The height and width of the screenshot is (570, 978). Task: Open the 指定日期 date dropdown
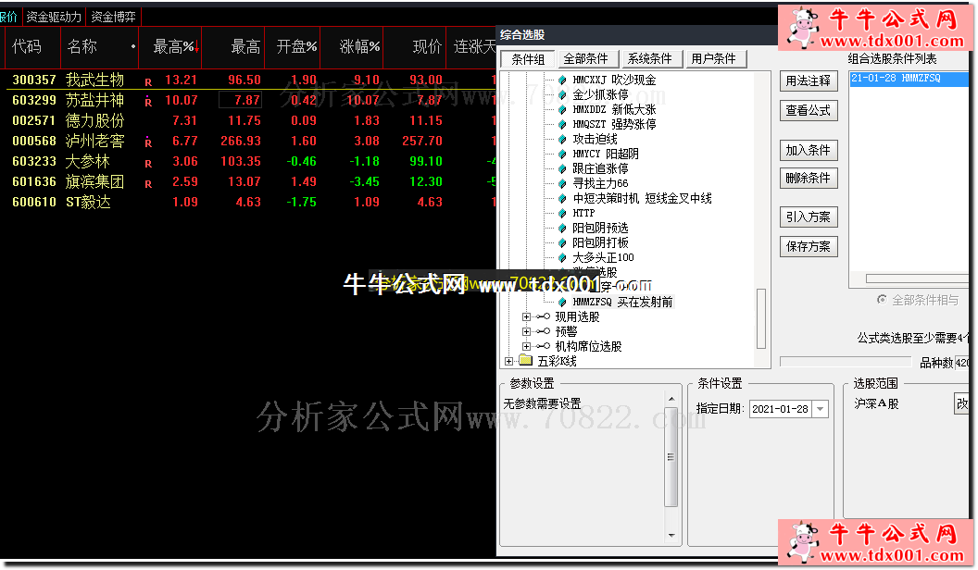821,409
